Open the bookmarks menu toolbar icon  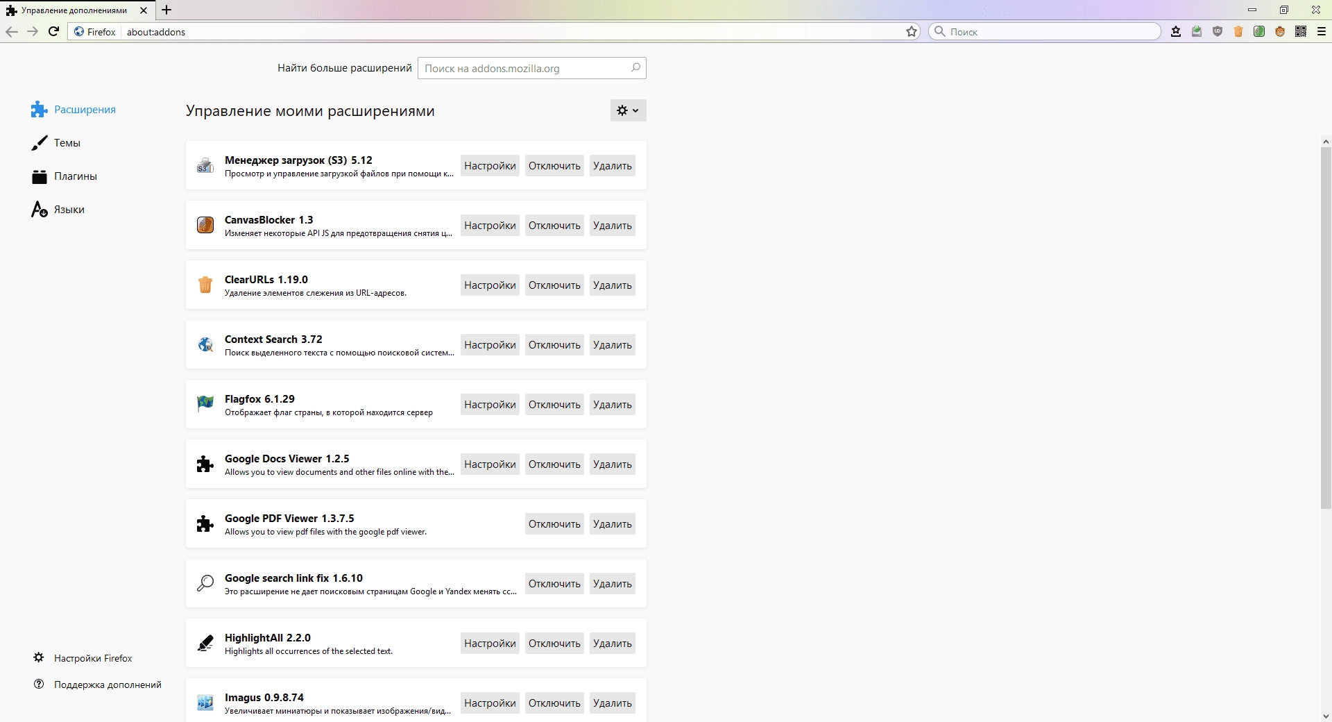point(1176,31)
